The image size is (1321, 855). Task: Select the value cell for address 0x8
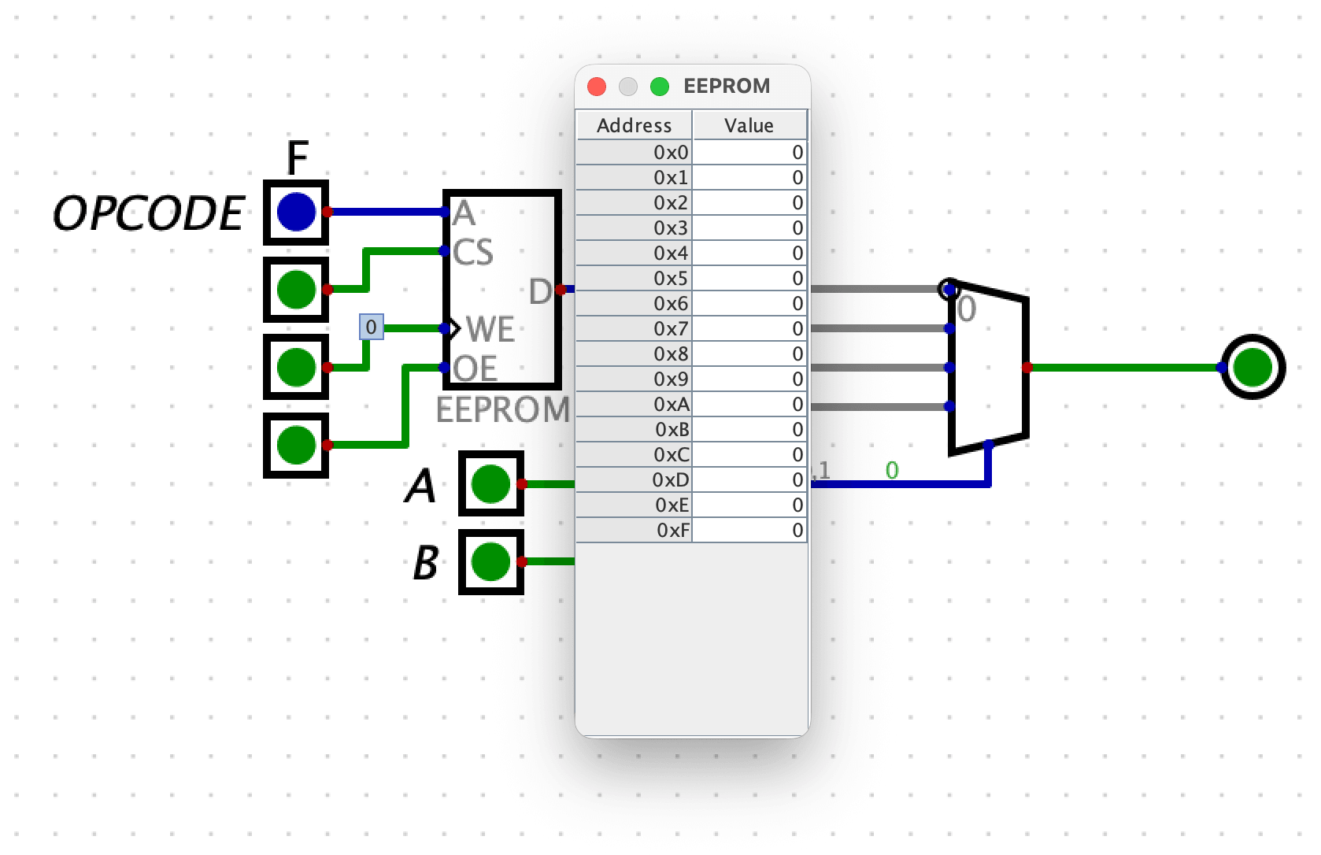[x=749, y=353]
